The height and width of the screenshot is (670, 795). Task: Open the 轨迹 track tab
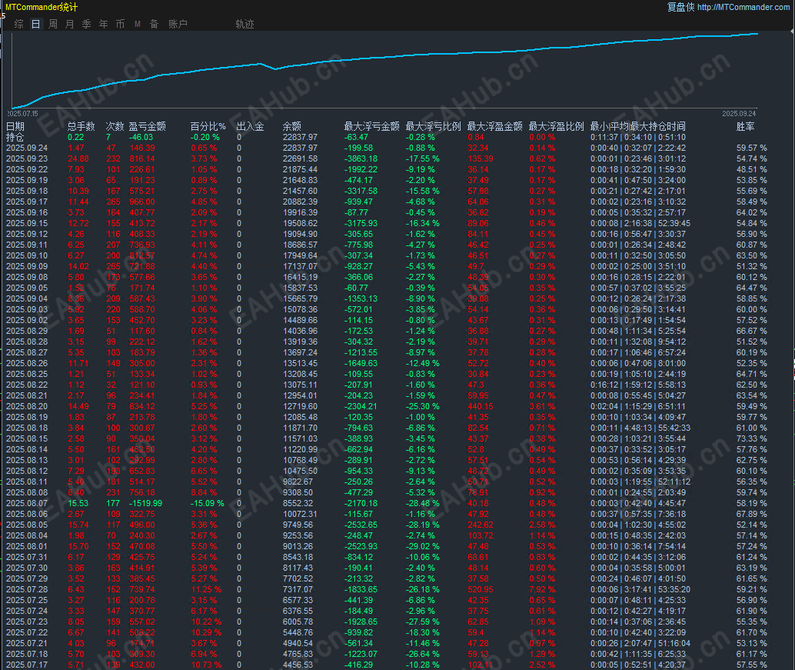coord(245,24)
